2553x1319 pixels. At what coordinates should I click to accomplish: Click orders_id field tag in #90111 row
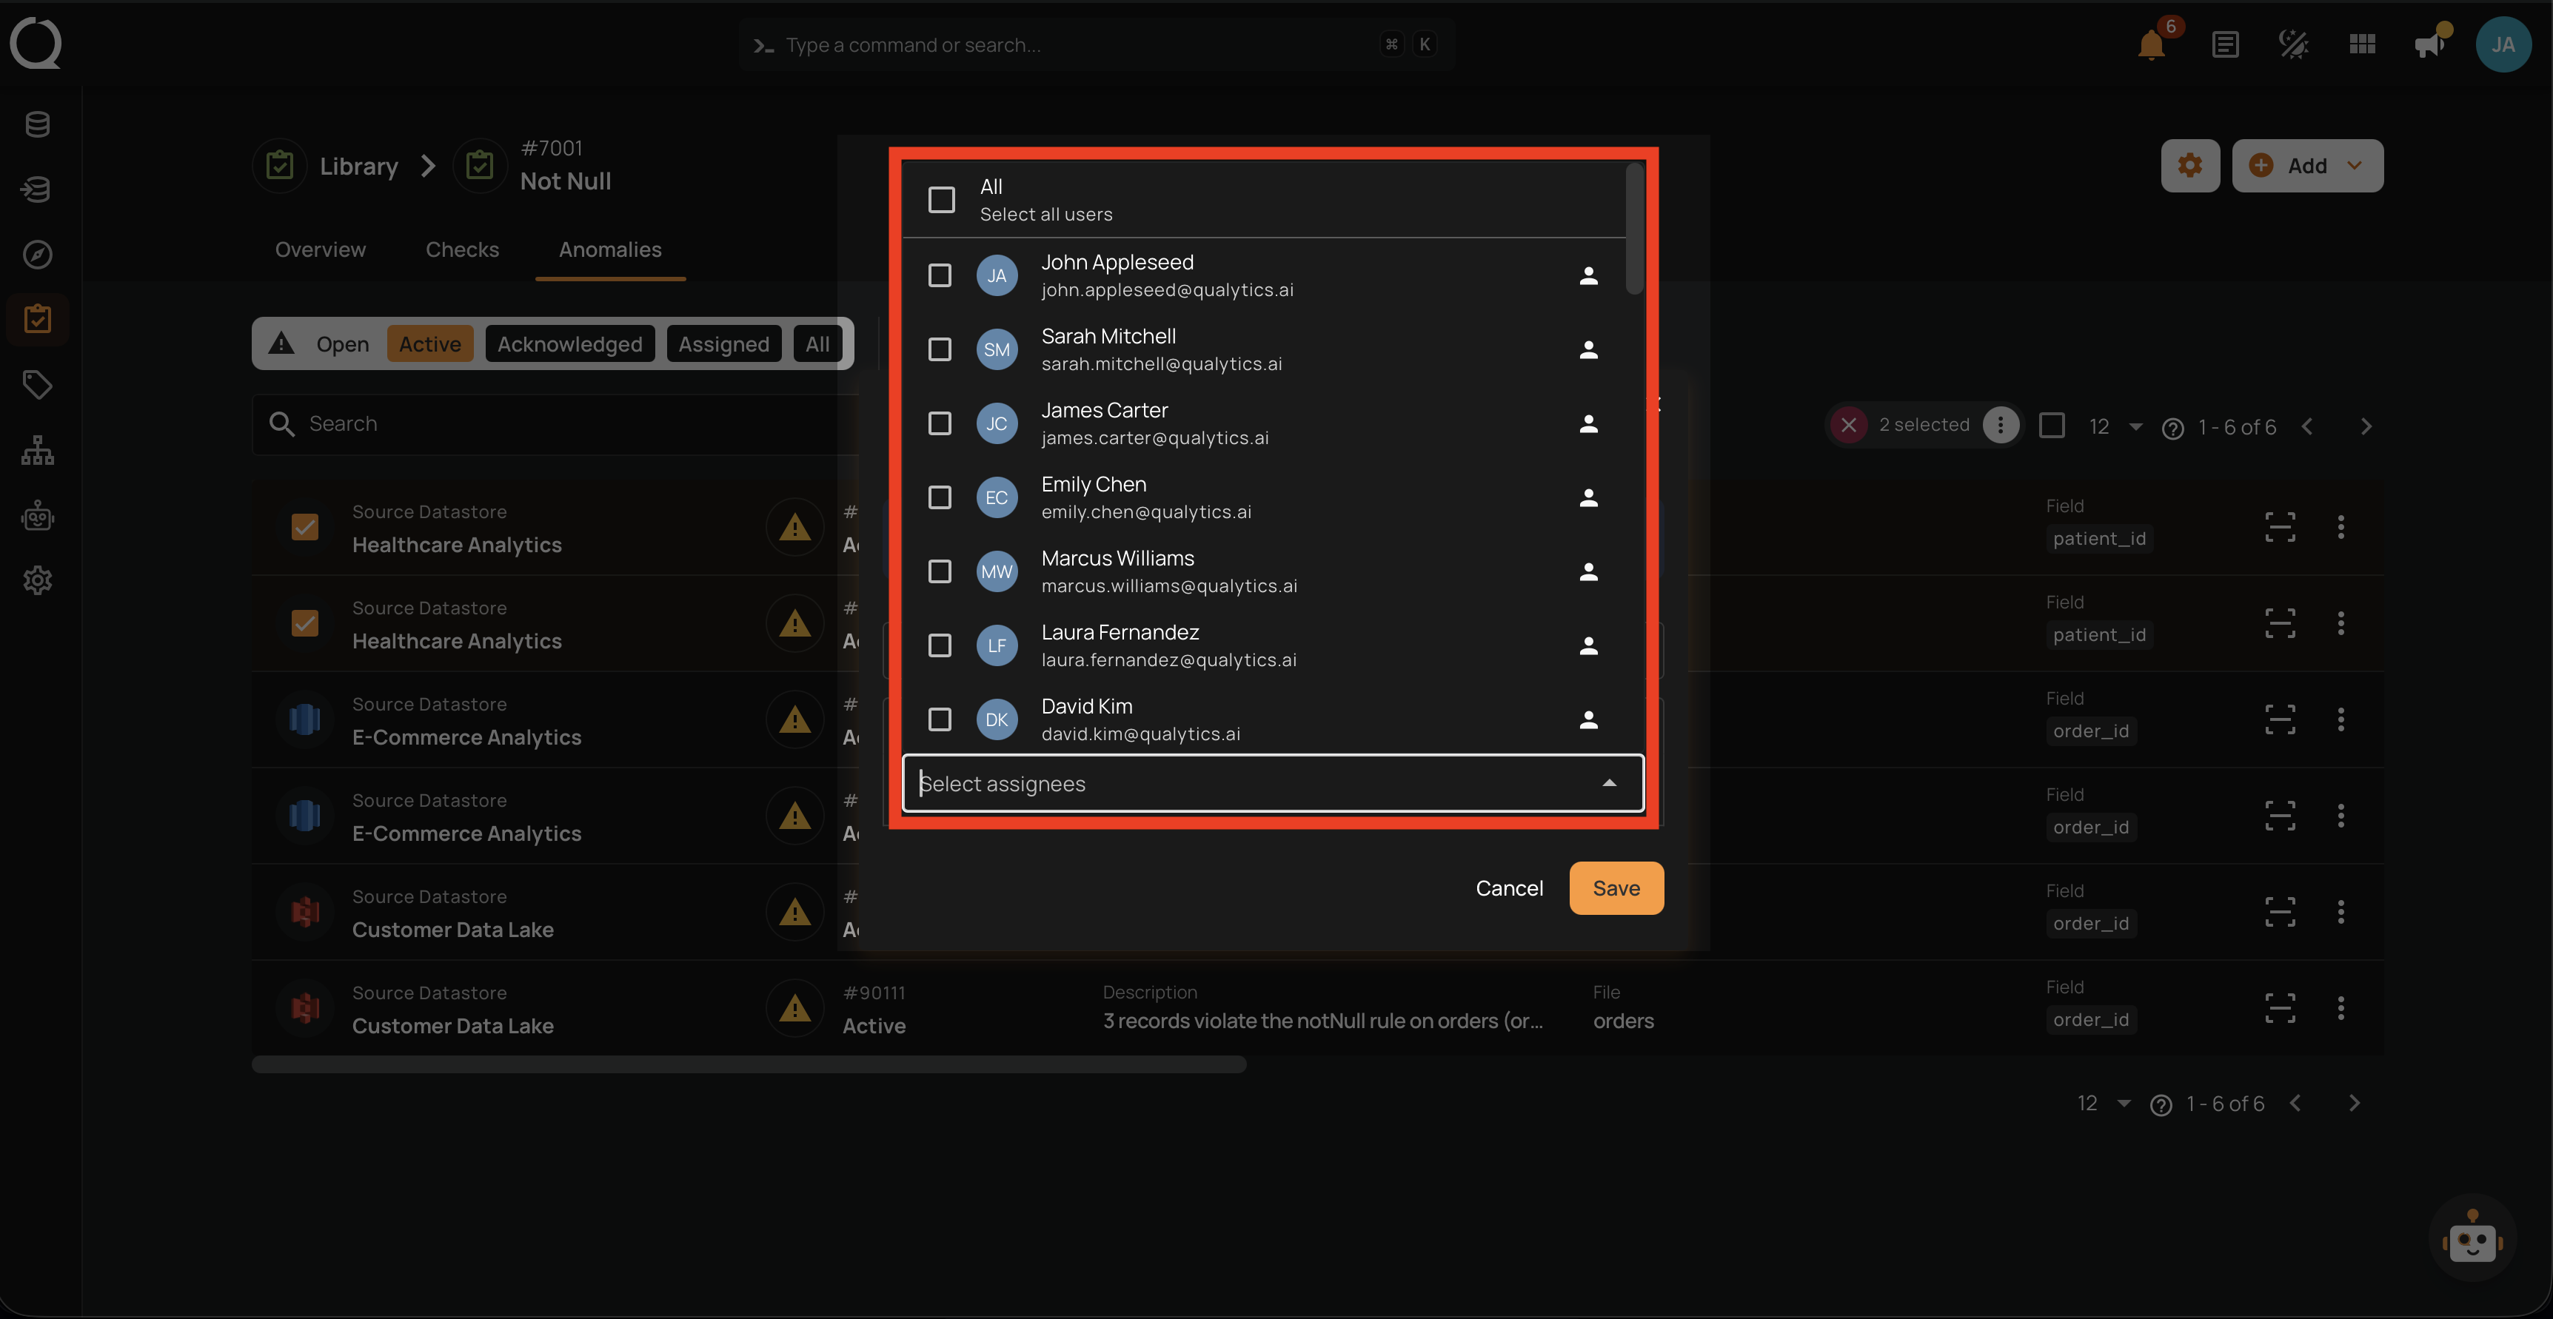click(2090, 1018)
